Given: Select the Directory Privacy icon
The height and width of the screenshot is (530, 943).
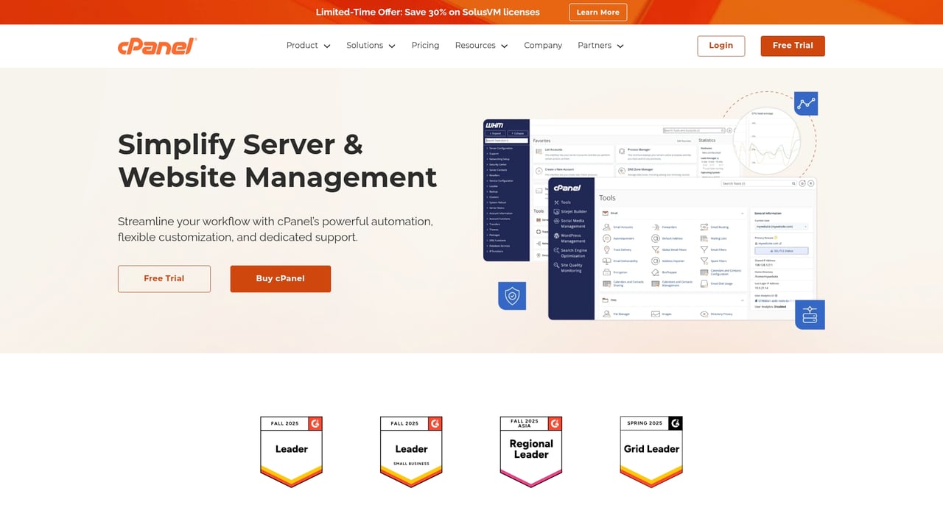Looking at the screenshot, I should point(704,314).
